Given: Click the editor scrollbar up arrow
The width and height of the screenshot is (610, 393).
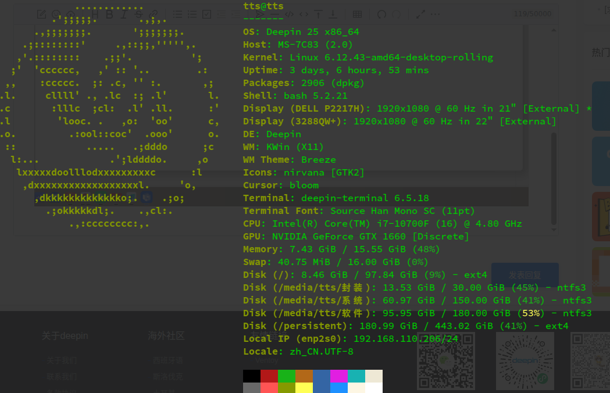Looking at the screenshot, I should pos(554,30).
